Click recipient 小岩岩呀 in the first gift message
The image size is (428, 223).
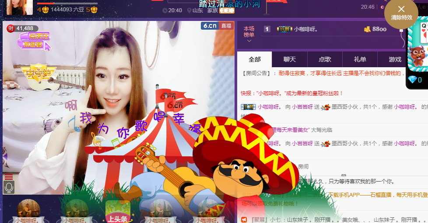[302, 107]
